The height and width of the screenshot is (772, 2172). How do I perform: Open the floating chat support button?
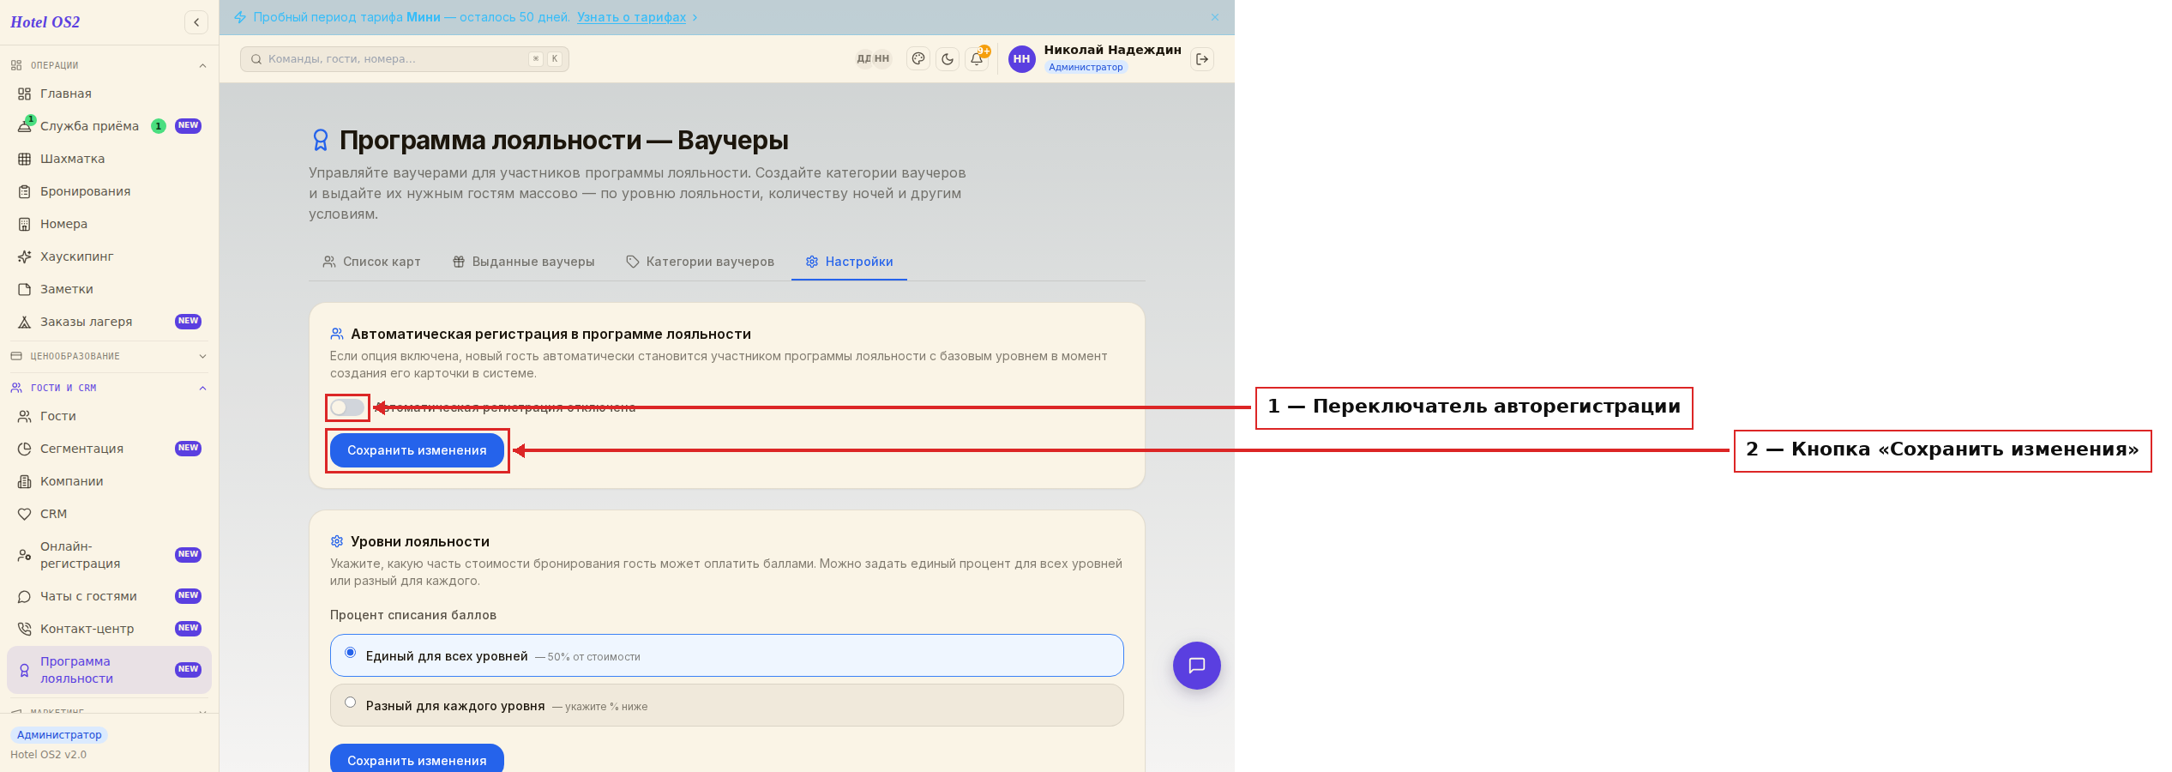pos(1197,666)
